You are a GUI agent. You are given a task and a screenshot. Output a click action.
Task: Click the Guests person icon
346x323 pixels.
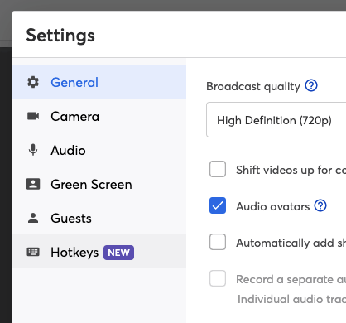click(x=33, y=218)
